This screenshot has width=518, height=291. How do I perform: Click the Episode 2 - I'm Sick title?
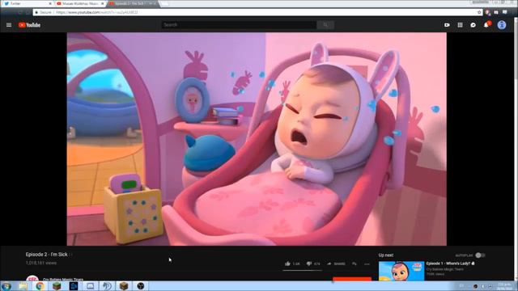tap(47, 255)
